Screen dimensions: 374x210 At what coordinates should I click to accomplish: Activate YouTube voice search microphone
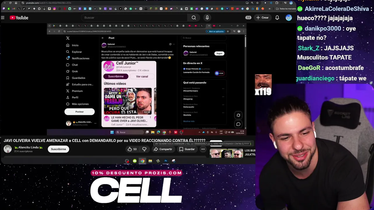[207, 18]
